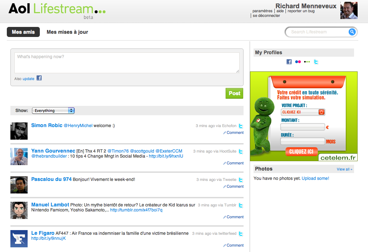Viewport: 368px width, 252px height.
Task: Click the '3 mins ago via HootSuite' timestamp
Action: tap(215, 151)
